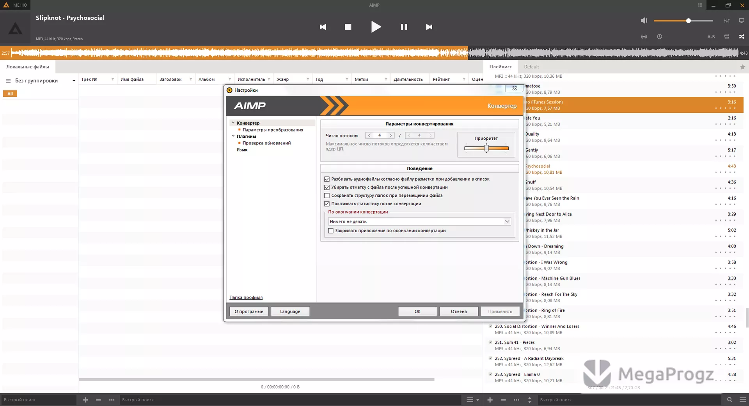
Task: Open the playlist menu icon at bottom right
Action: click(x=743, y=400)
